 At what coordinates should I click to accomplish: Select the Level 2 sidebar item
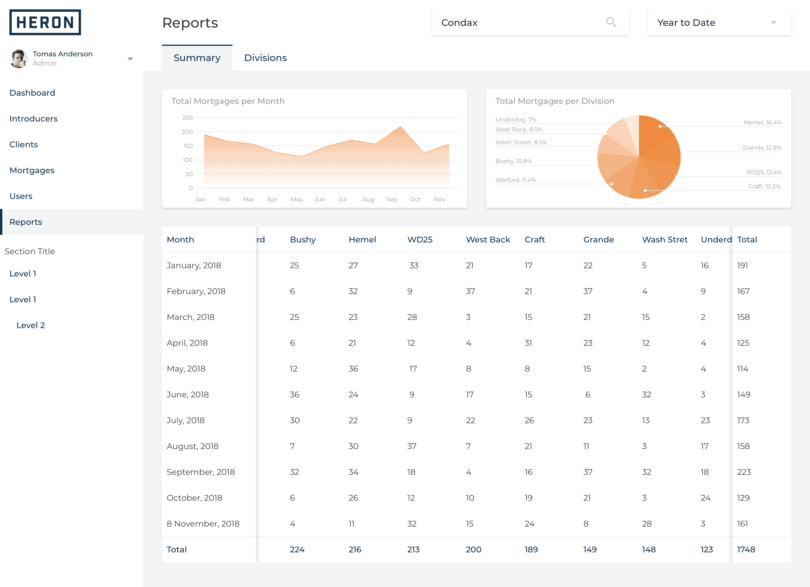click(31, 325)
